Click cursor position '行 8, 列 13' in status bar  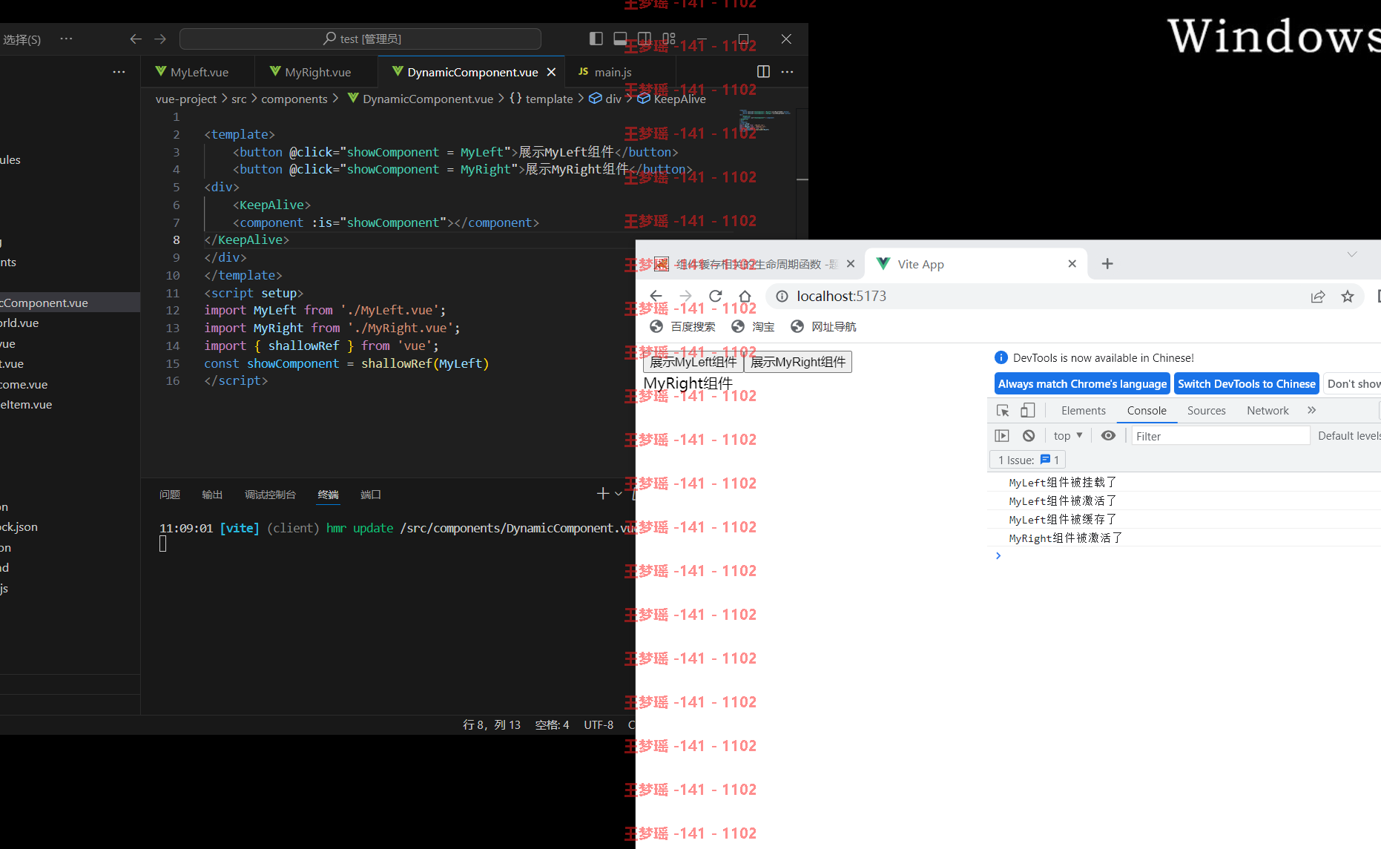492,725
